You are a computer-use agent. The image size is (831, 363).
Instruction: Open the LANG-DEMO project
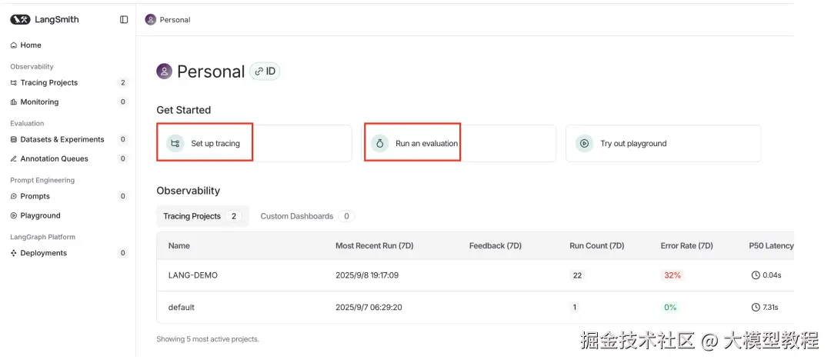pyautogui.click(x=193, y=275)
